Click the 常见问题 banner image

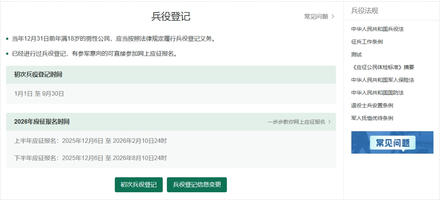(x=392, y=142)
